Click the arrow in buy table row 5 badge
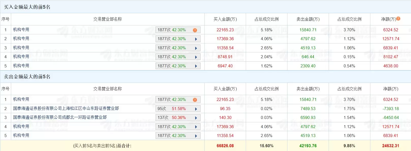 click(196, 66)
